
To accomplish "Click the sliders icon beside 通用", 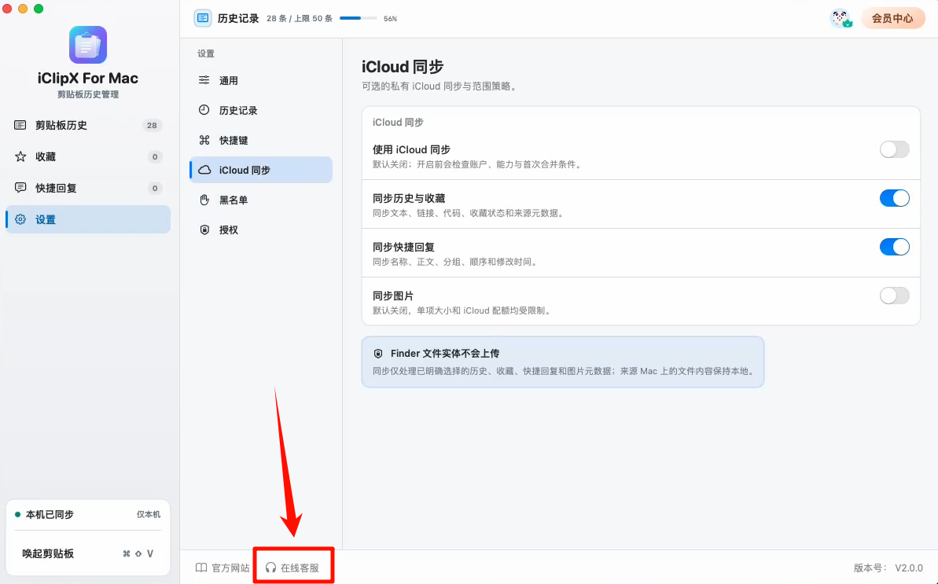I will (204, 80).
